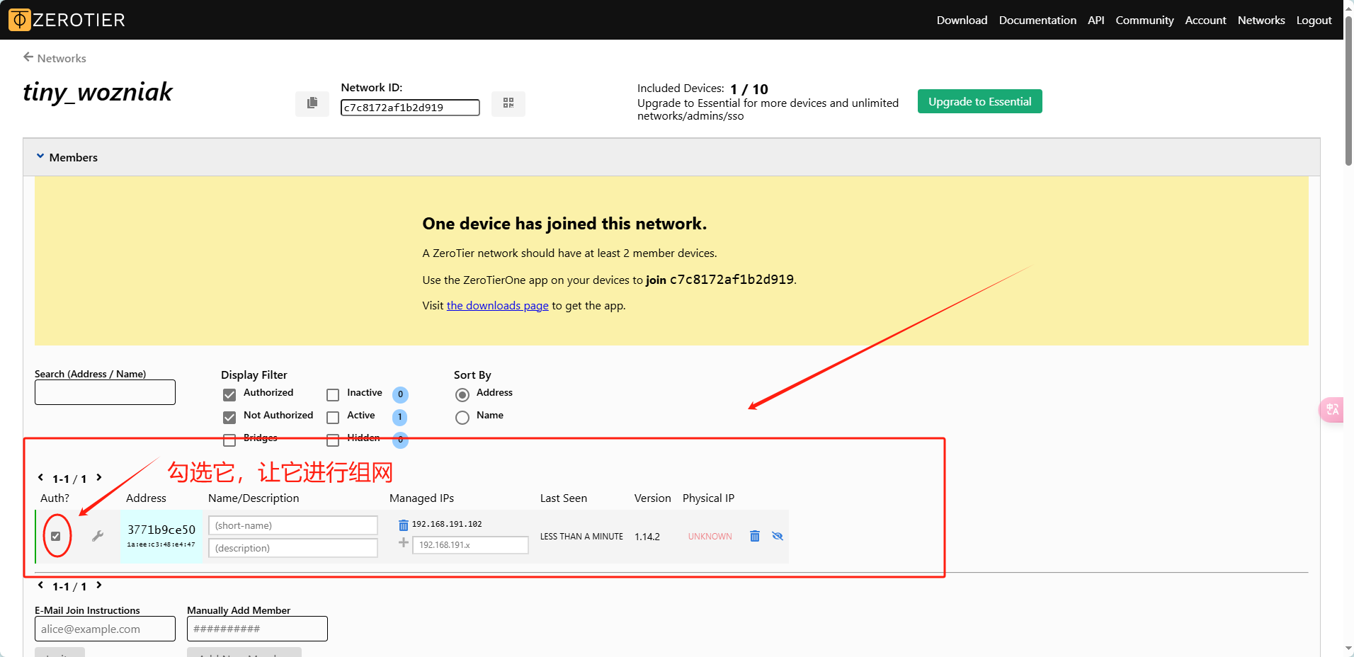Sort members by Name
1354x657 pixels.
462,417
